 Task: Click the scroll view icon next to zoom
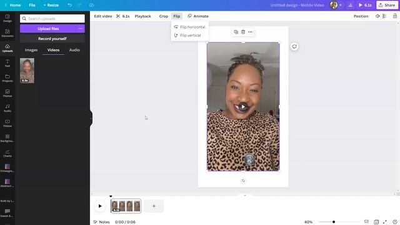[366, 222]
